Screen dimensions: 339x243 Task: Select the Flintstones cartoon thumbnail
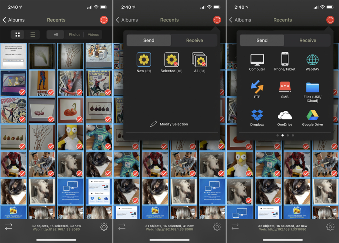point(99,56)
